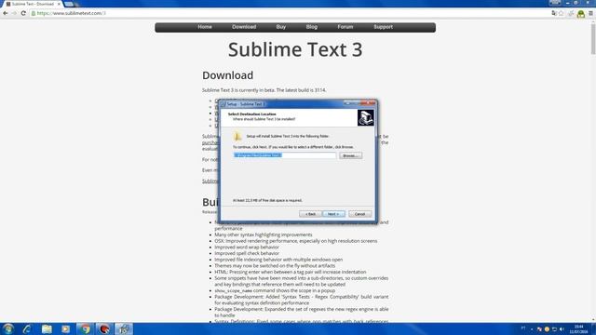The height and width of the screenshot is (335, 596).
Task: Reload the sublimetext.com page
Action: [x=23, y=13]
